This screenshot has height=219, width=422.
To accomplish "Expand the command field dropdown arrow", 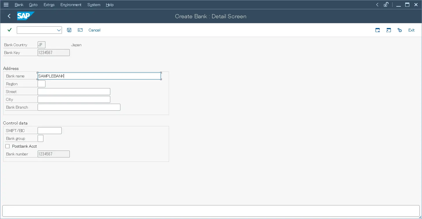I will point(59,30).
